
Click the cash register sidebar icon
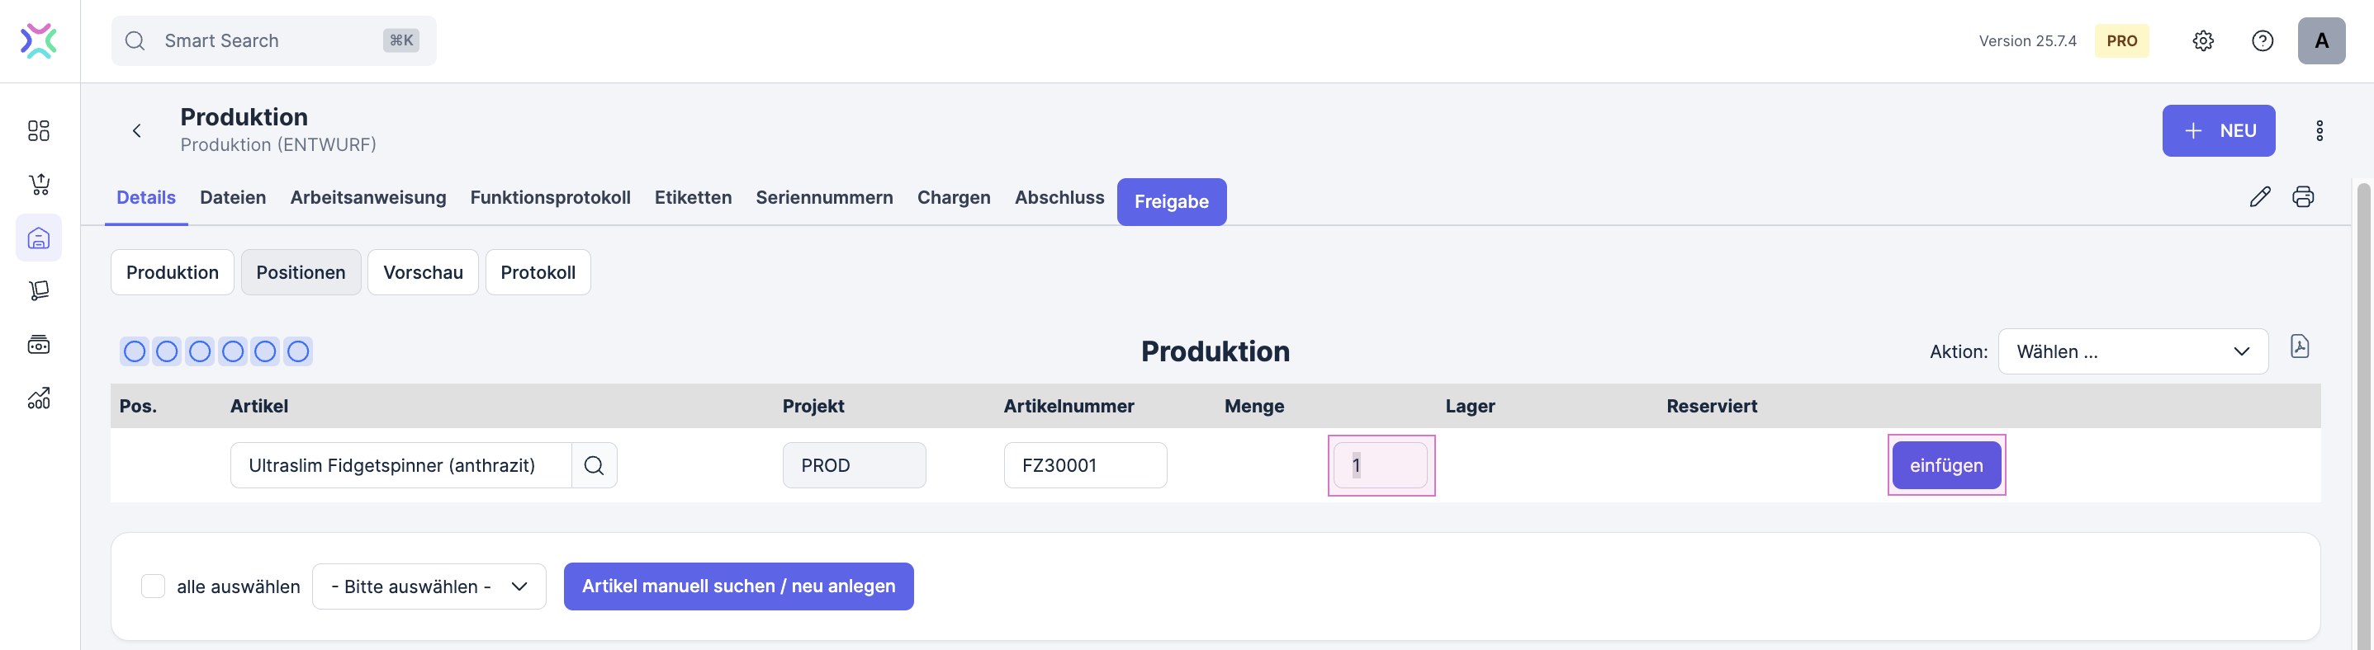[x=39, y=344]
